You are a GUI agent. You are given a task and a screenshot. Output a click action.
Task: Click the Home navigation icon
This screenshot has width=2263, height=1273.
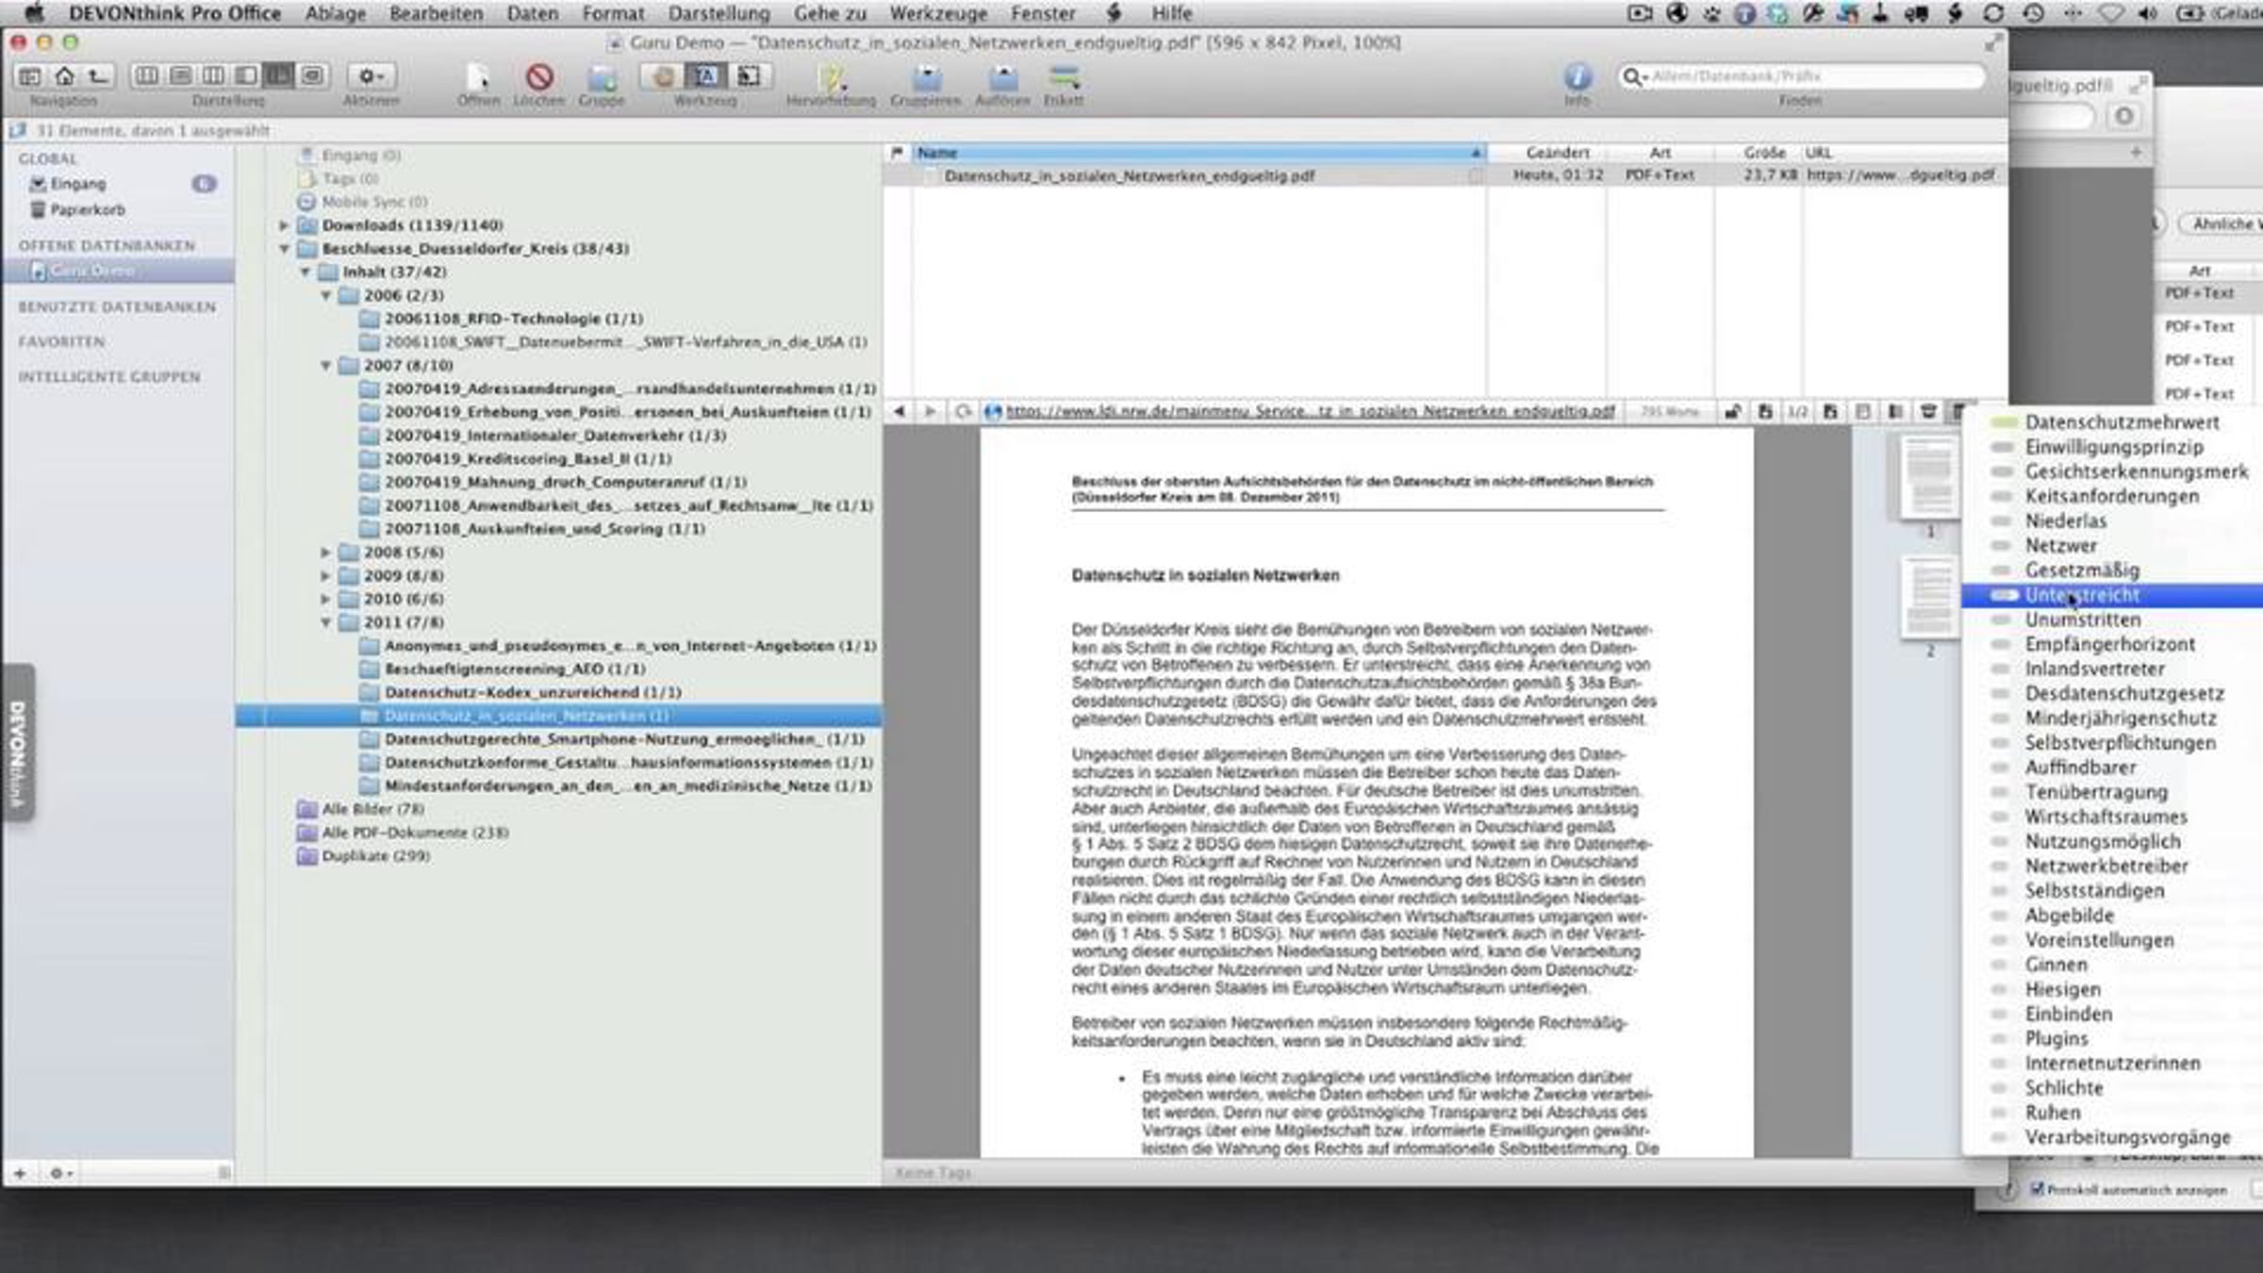(x=64, y=76)
